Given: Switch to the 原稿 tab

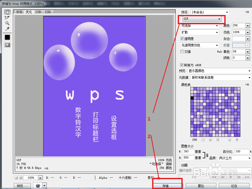Looking at the screenshot, I should point(19,12).
